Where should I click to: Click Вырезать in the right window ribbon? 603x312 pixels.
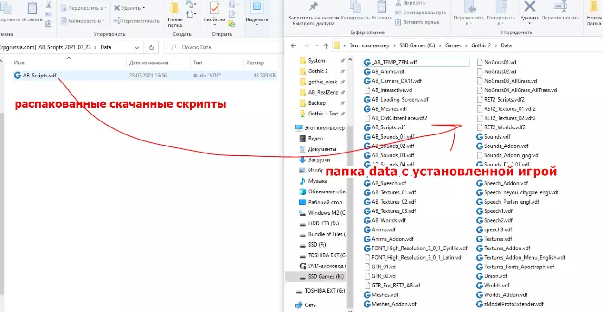point(410,3)
